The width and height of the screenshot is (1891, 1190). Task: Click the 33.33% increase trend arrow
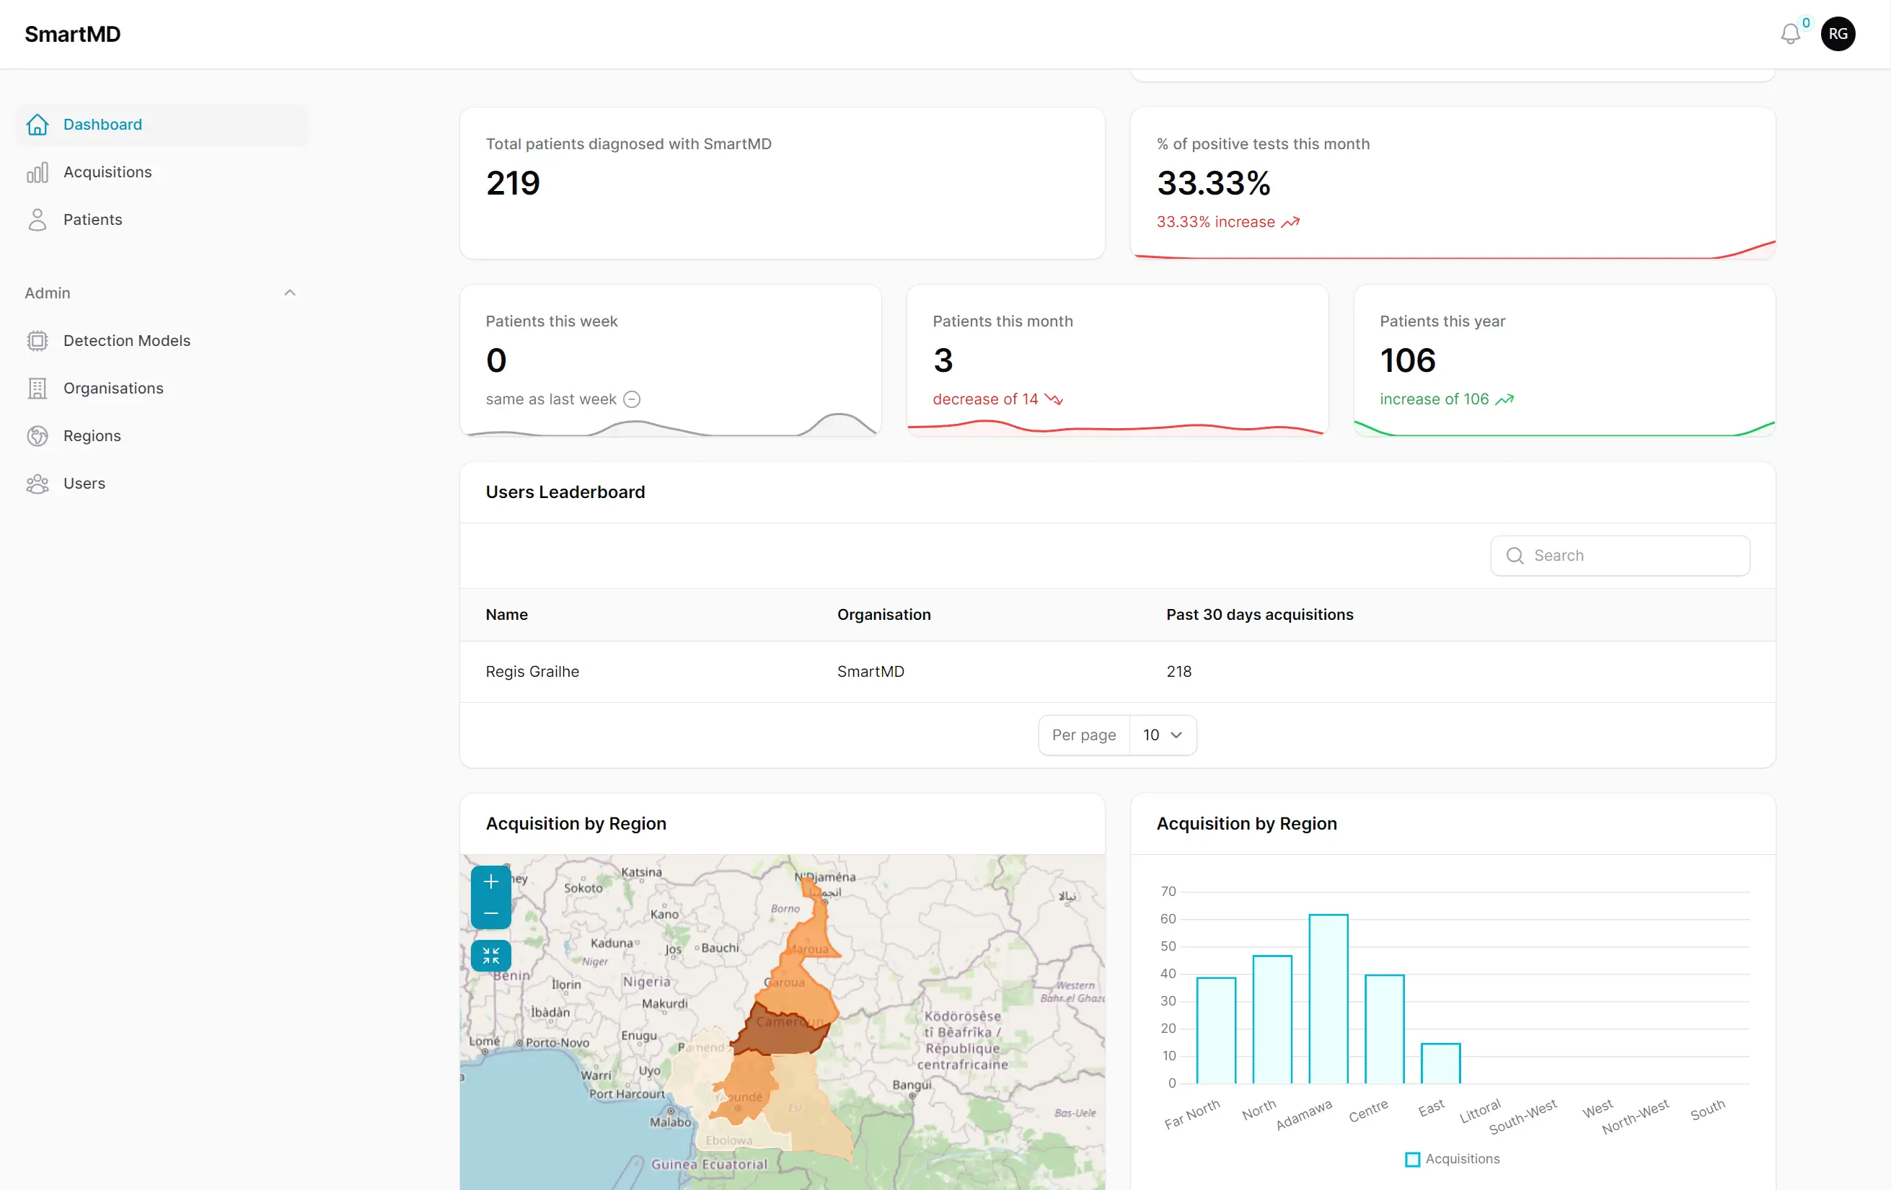coord(1291,222)
